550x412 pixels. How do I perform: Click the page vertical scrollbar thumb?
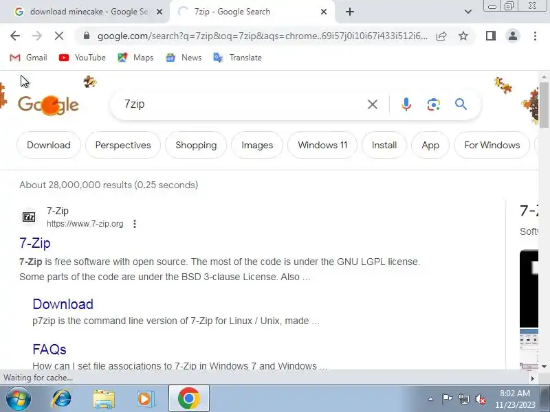coord(544,105)
